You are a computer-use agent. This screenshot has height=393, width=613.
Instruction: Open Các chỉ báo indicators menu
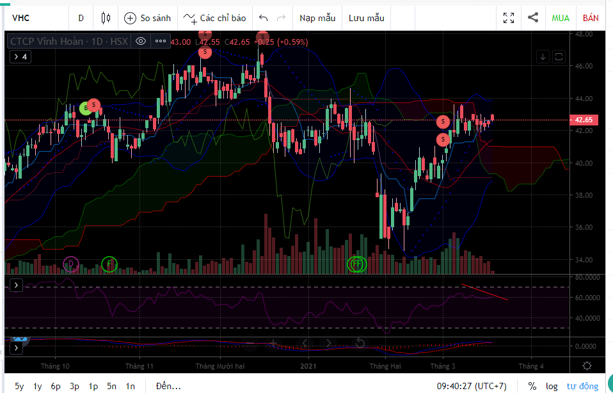coord(214,18)
